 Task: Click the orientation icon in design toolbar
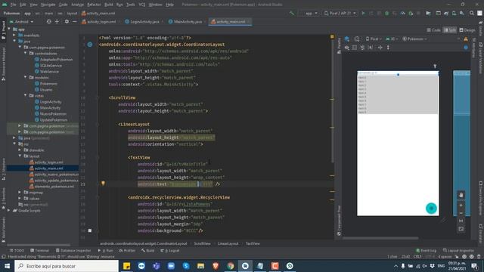pos(357,39)
